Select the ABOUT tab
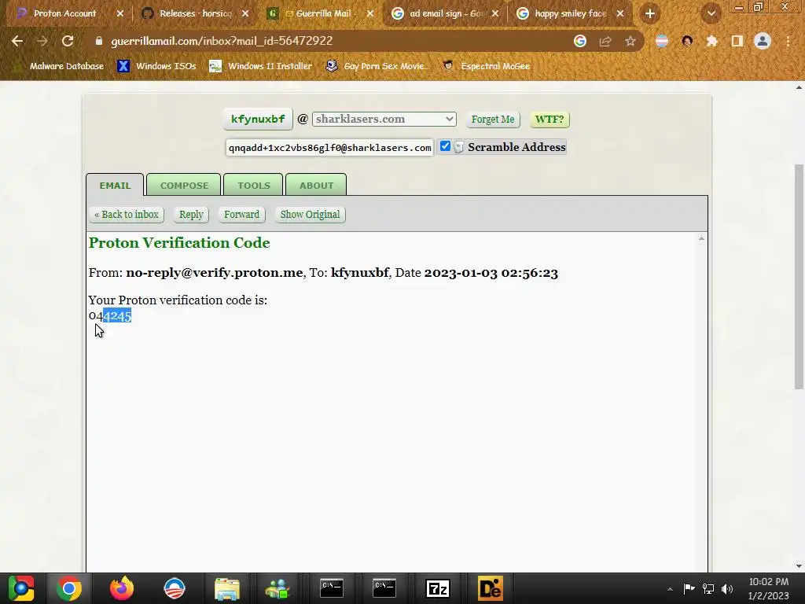 click(x=316, y=186)
